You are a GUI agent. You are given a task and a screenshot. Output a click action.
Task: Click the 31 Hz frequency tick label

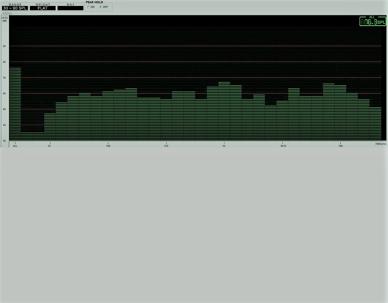point(49,146)
